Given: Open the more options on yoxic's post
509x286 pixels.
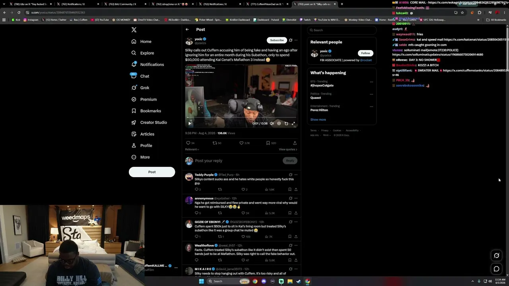Looking at the screenshot, I should (296, 40).
